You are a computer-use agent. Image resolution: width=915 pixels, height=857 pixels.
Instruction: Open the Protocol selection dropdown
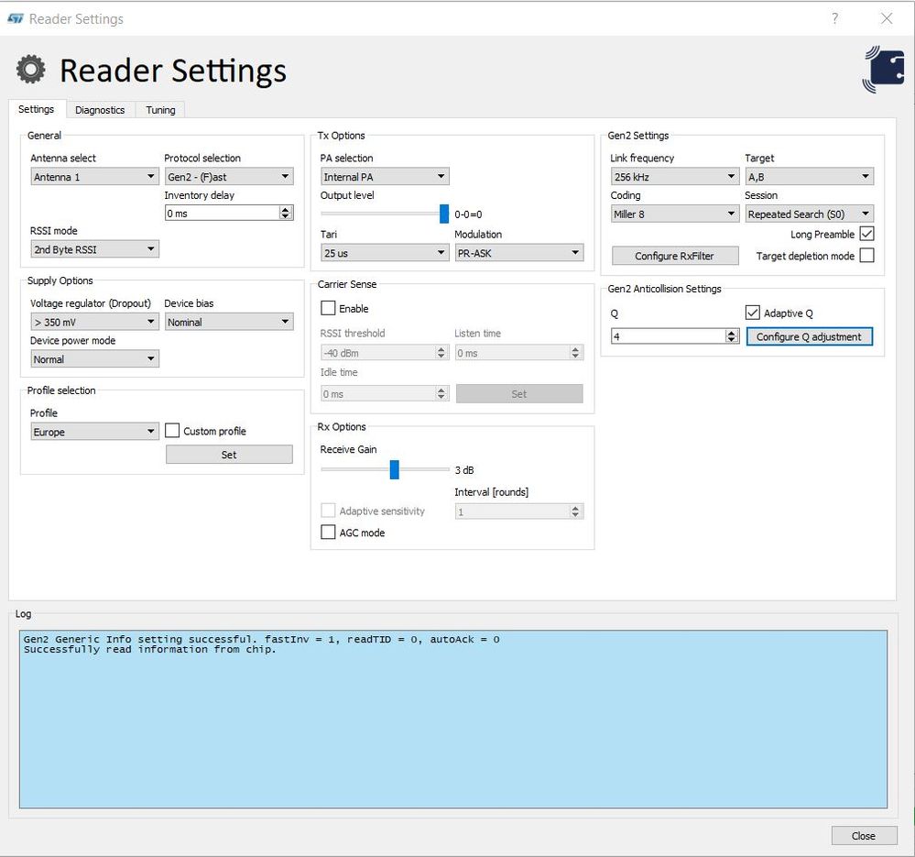click(229, 176)
